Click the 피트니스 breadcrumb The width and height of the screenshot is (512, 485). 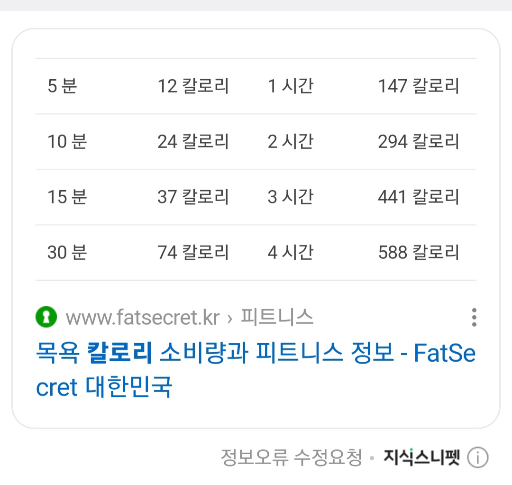click(277, 317)
